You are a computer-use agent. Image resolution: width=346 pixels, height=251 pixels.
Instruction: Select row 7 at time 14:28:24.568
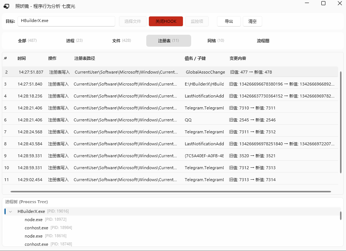pyautogui.click(x=170, y=132)
